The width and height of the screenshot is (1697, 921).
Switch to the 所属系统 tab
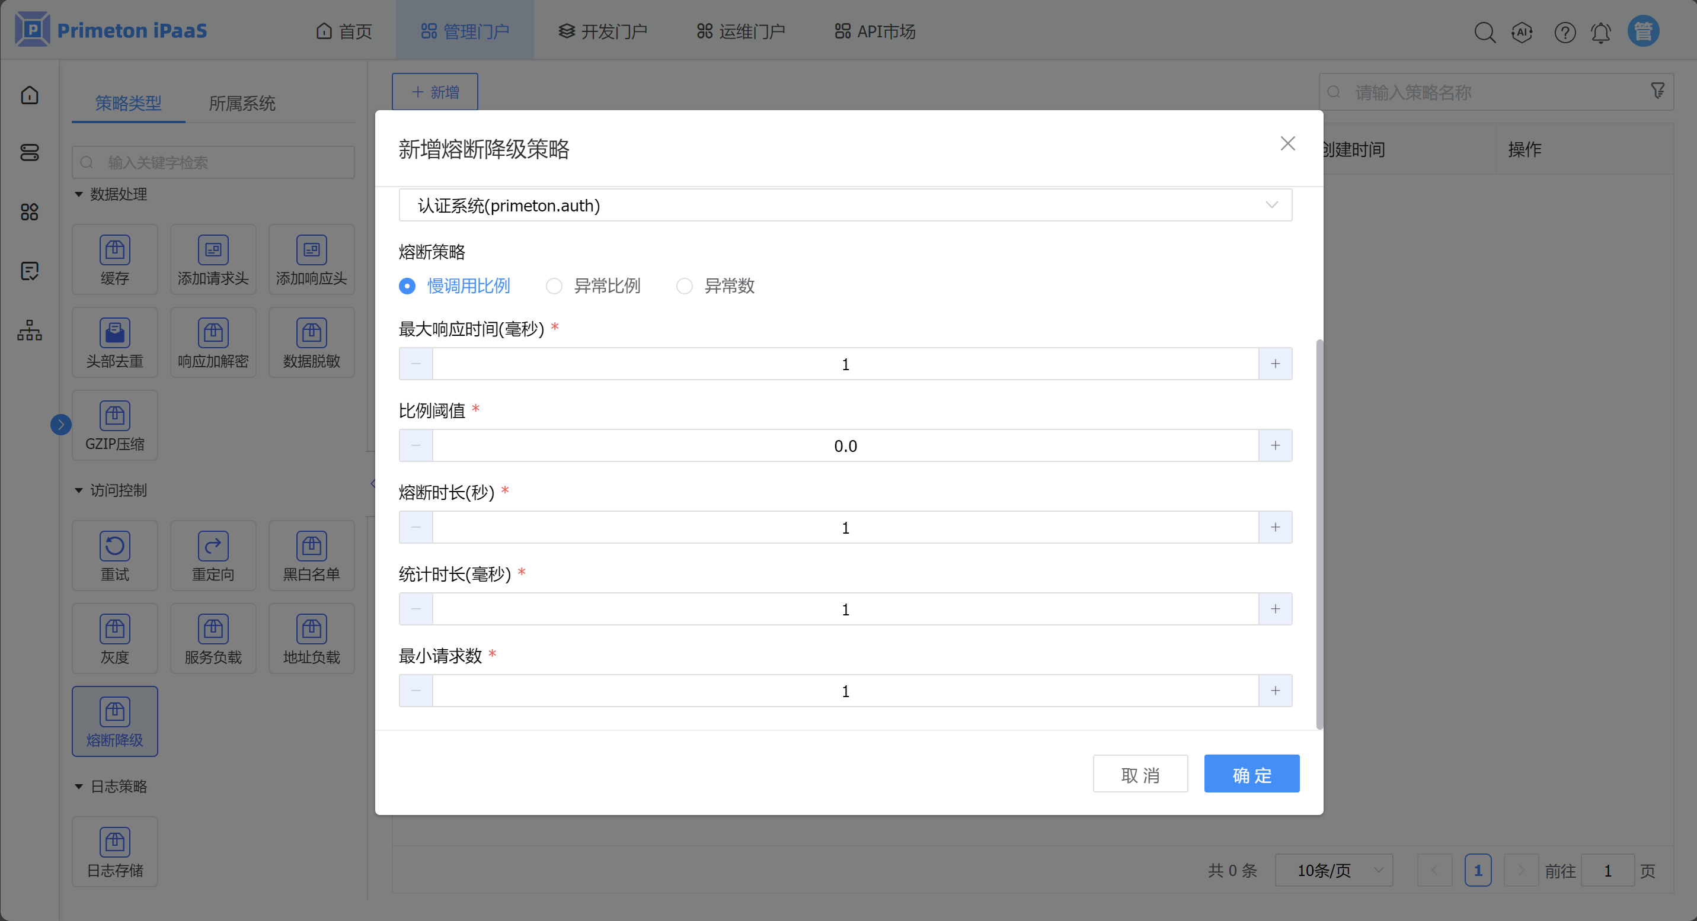coord(242,104)
